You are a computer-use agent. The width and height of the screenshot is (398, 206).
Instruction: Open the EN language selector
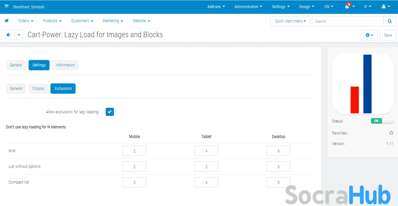[x=329, y=7]
